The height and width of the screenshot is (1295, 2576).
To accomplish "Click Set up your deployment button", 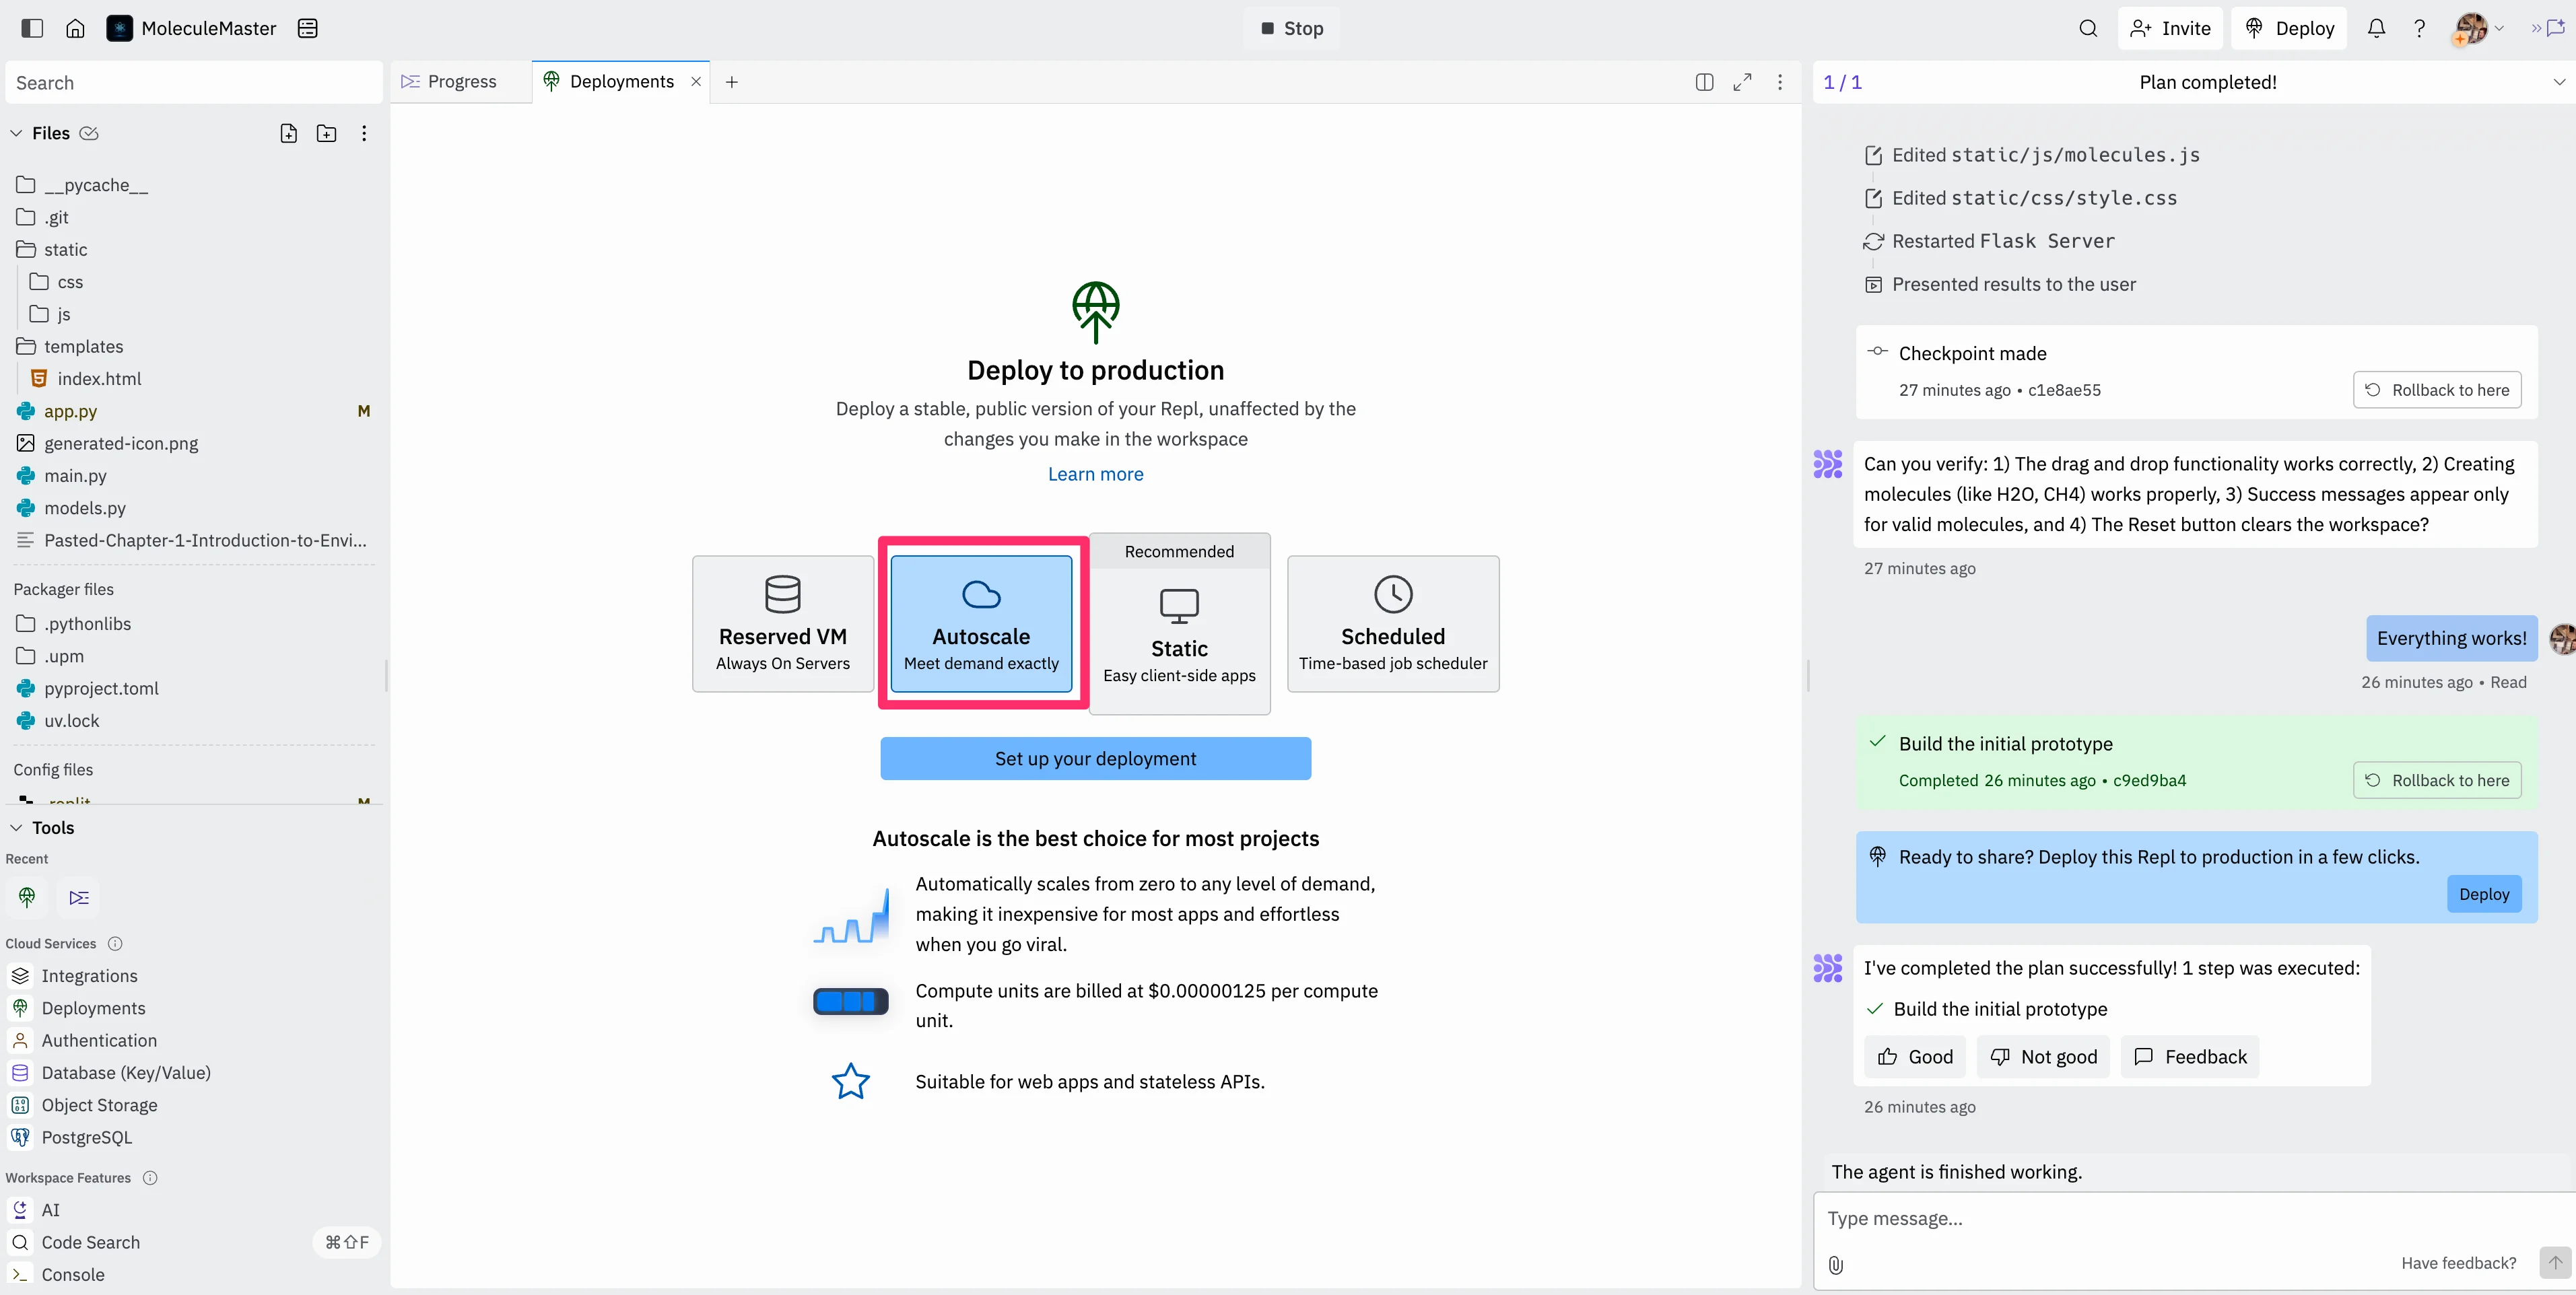I will [1095, 759].
